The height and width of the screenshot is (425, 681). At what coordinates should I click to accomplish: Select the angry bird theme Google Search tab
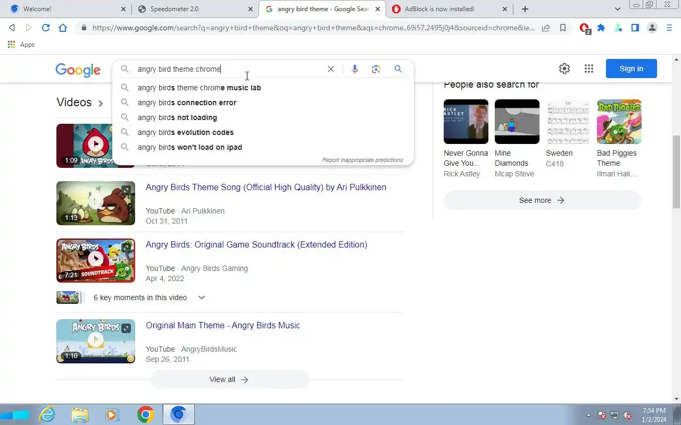point(323,9)
